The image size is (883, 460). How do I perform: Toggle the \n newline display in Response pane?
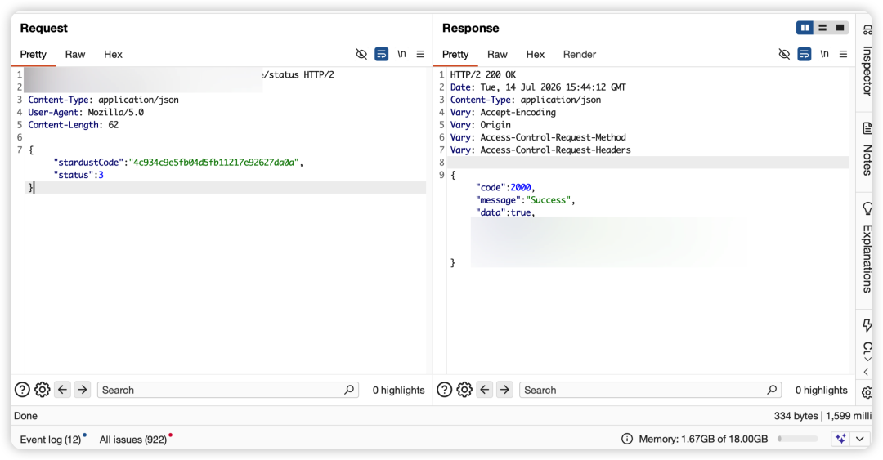(824, 54)
